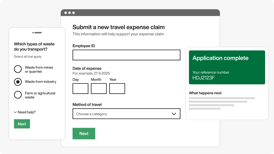The width and height of the screenshot is (274, 154).
Task: Click the Day input box
Action: tap(80, 89)
